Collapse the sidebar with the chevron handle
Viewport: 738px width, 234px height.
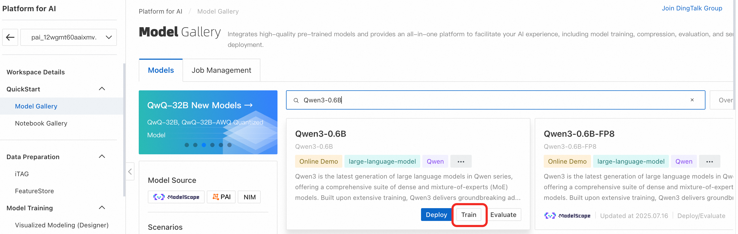[x=130, y=172]
